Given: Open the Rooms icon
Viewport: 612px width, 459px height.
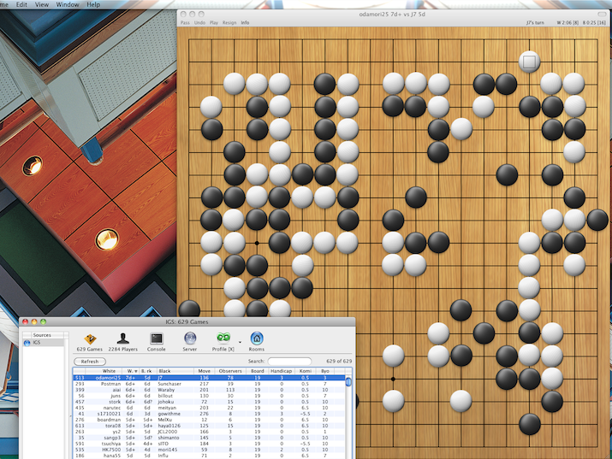Looking at the screenshot, I should click(257, 338).
